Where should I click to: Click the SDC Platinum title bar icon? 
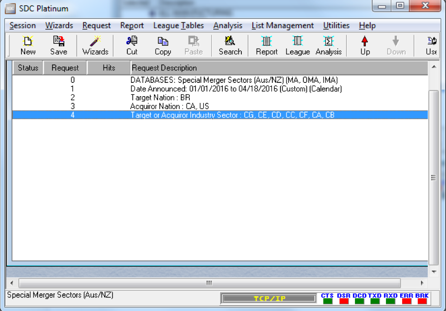(x=10, y=9)
